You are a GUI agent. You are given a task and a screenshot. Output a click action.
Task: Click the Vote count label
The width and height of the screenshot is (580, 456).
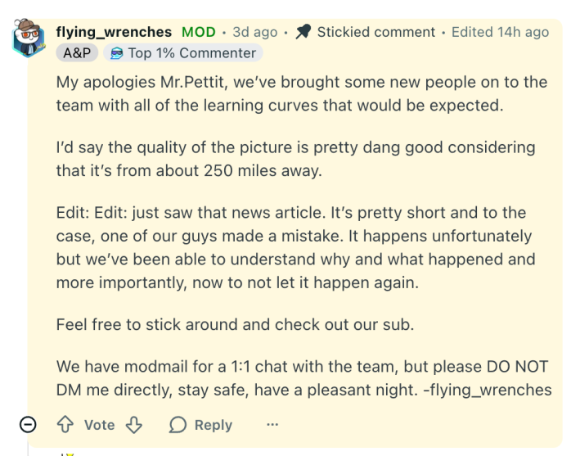click(99, 425)
